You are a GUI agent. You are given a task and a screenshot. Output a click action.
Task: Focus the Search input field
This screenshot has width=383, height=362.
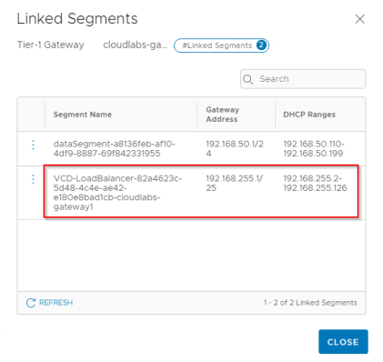pyautogui.click(x=303, y=79)
